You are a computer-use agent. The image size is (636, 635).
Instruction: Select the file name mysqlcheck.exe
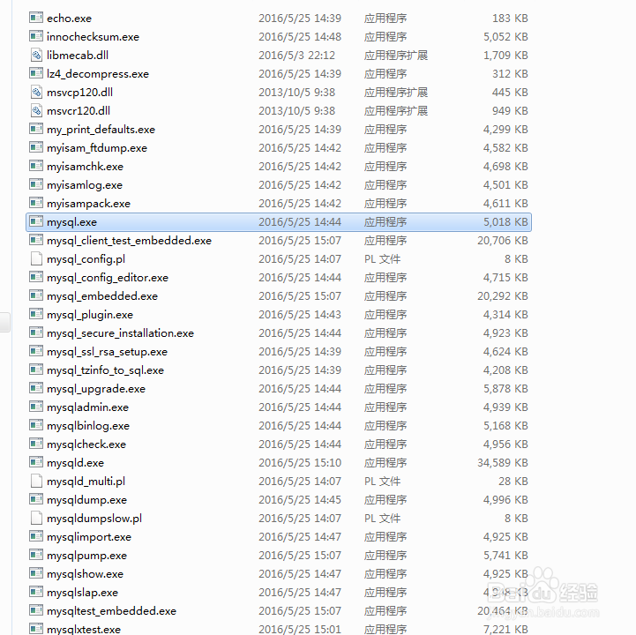86,444
